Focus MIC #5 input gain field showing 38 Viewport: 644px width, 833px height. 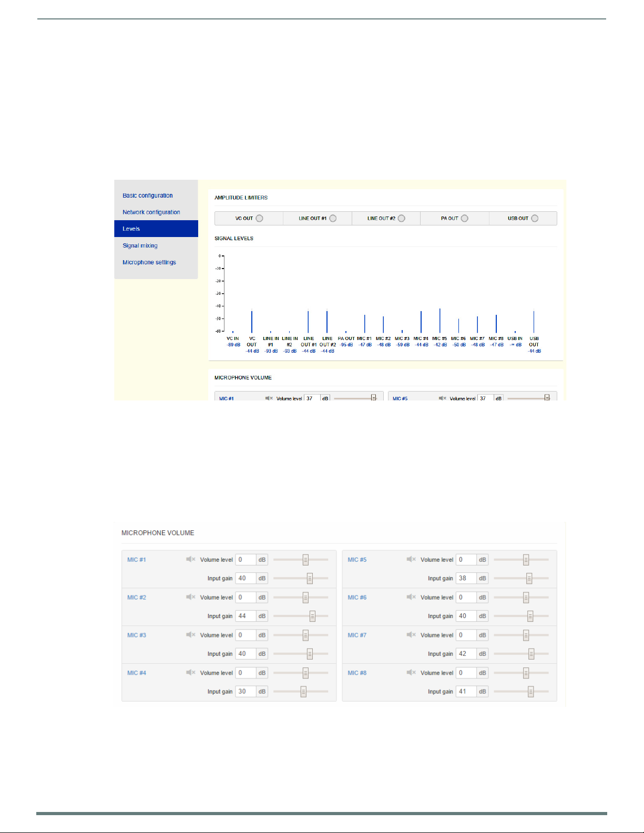[466, 578]
